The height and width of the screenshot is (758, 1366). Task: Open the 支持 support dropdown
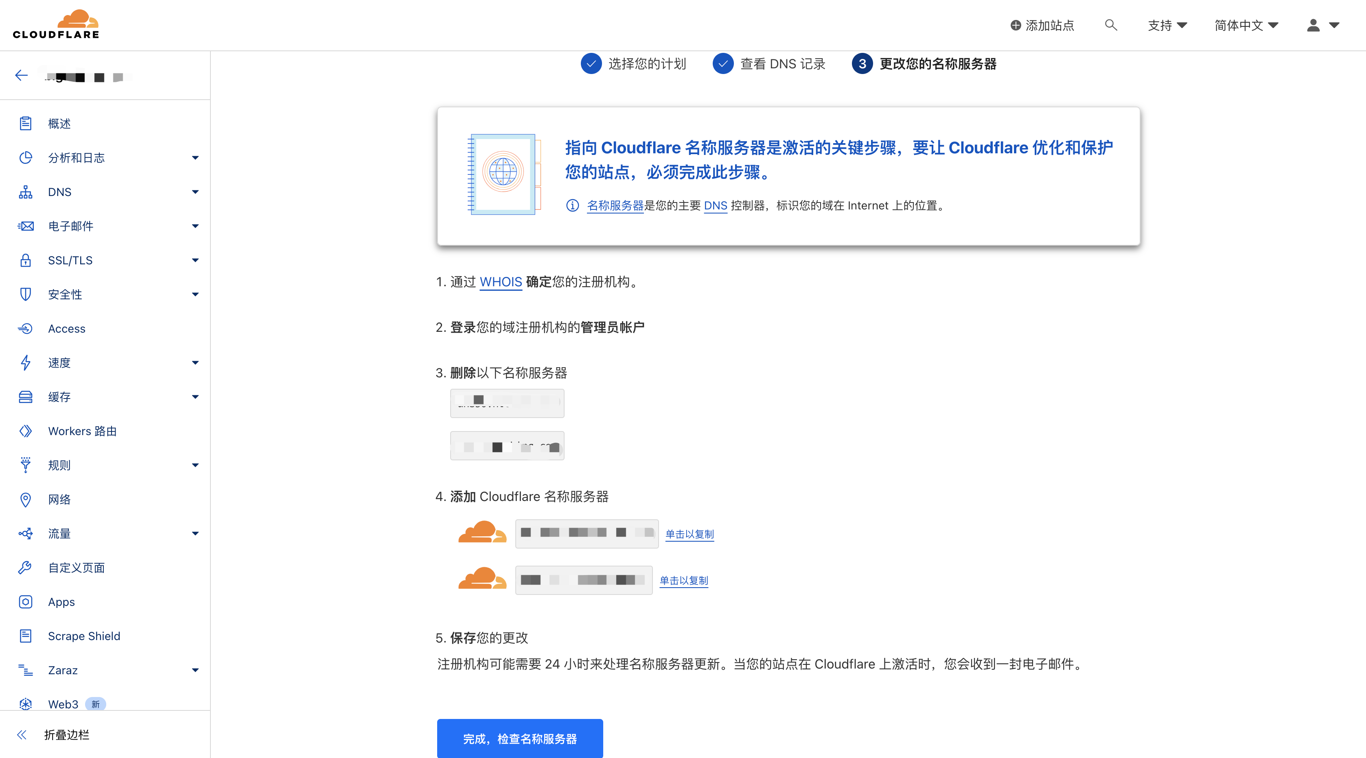pyautogui.click(x=1167, y=25)
